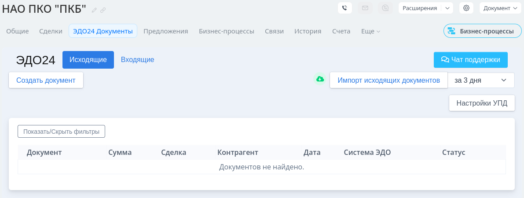Click the chat message icon button
Viewport: 524px width, 198px height.
point(386,8)
